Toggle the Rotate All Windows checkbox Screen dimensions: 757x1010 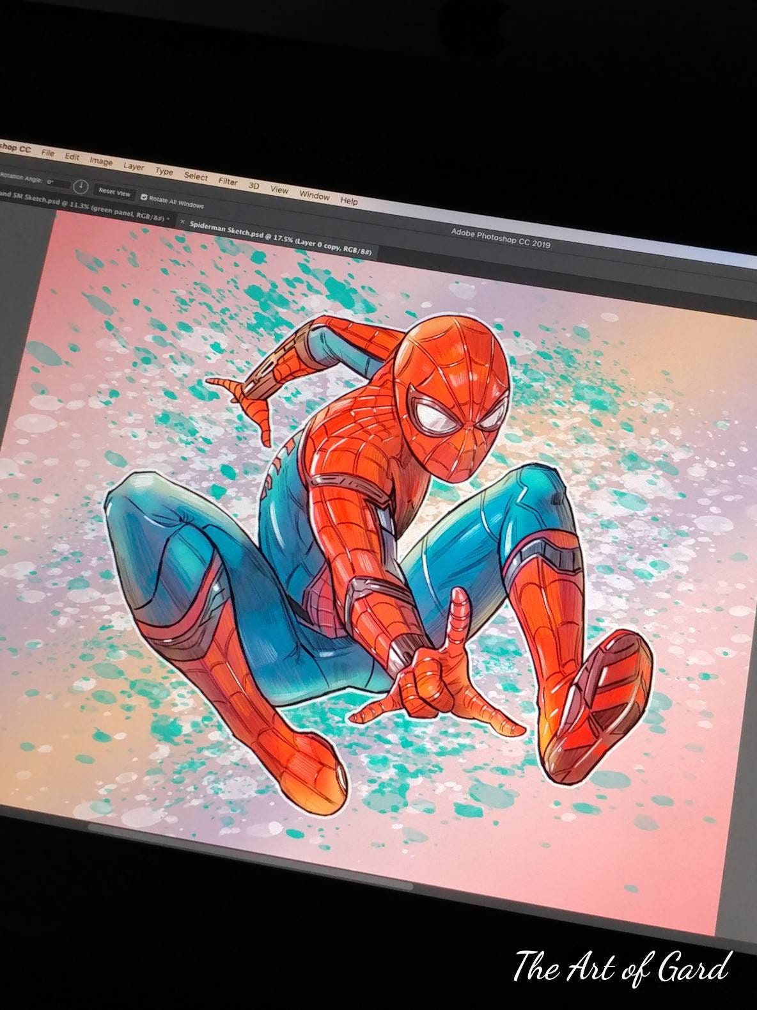[x=144, y=198]
